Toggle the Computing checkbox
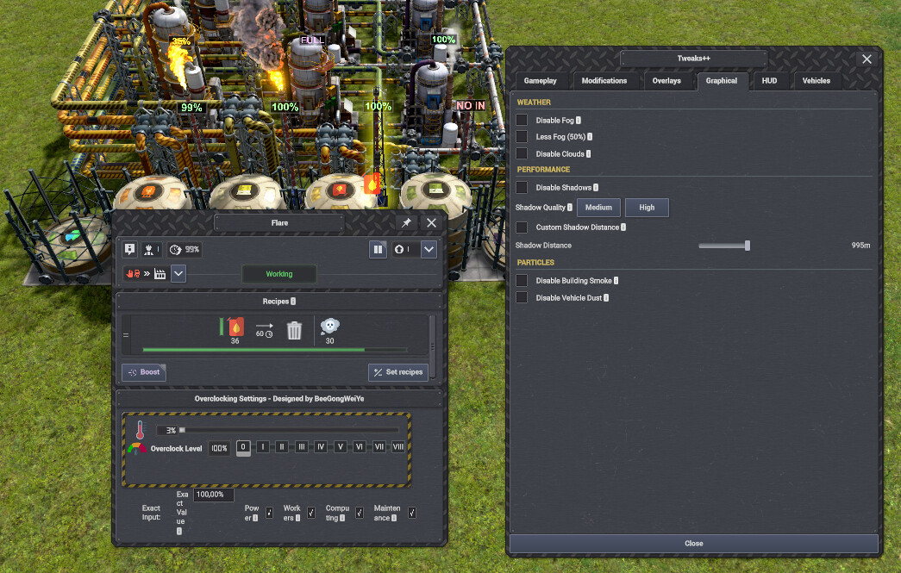Viewport: 901px width, 573px height. 360,513
